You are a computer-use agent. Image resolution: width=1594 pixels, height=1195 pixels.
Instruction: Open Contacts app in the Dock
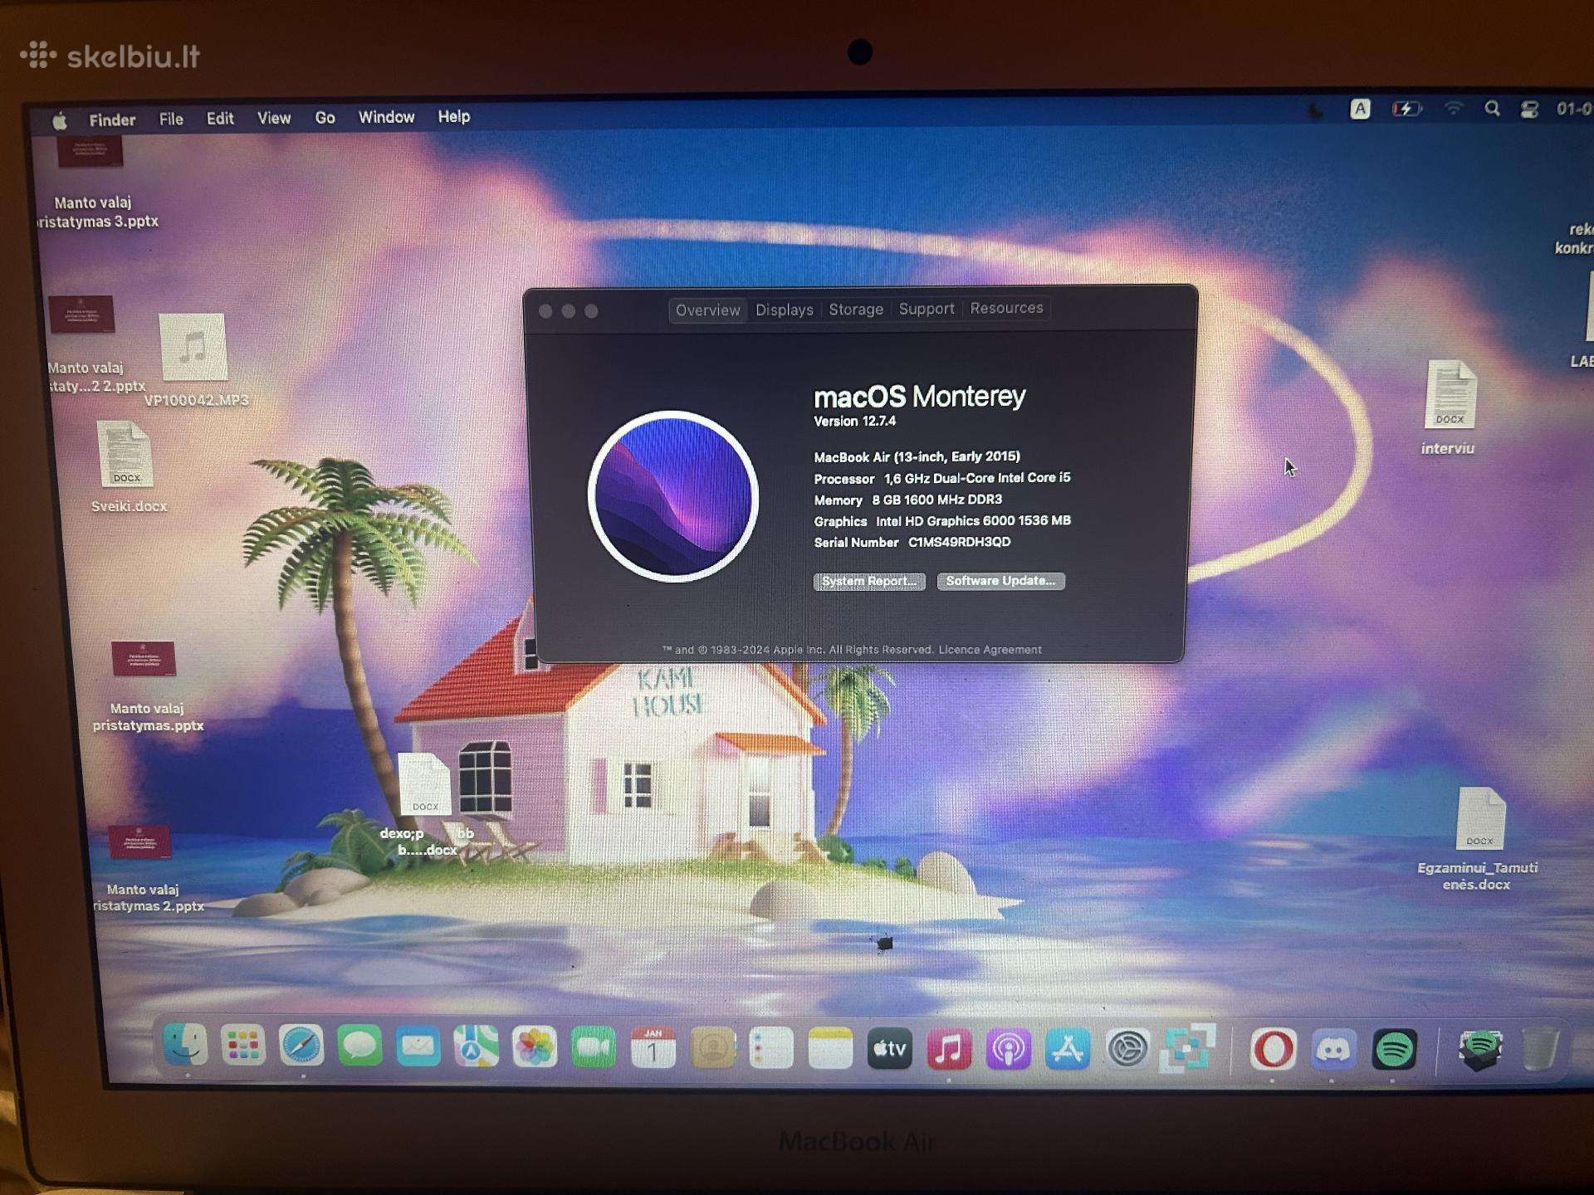point(713,1049)
